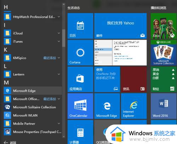
Task: Launch the Microsoft Edge tile
Action: pos(107,106)
